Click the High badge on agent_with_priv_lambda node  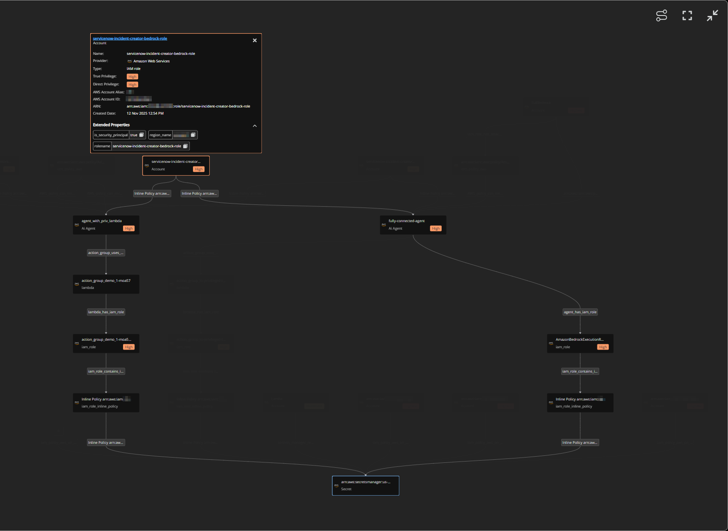(x=129, y=228)
